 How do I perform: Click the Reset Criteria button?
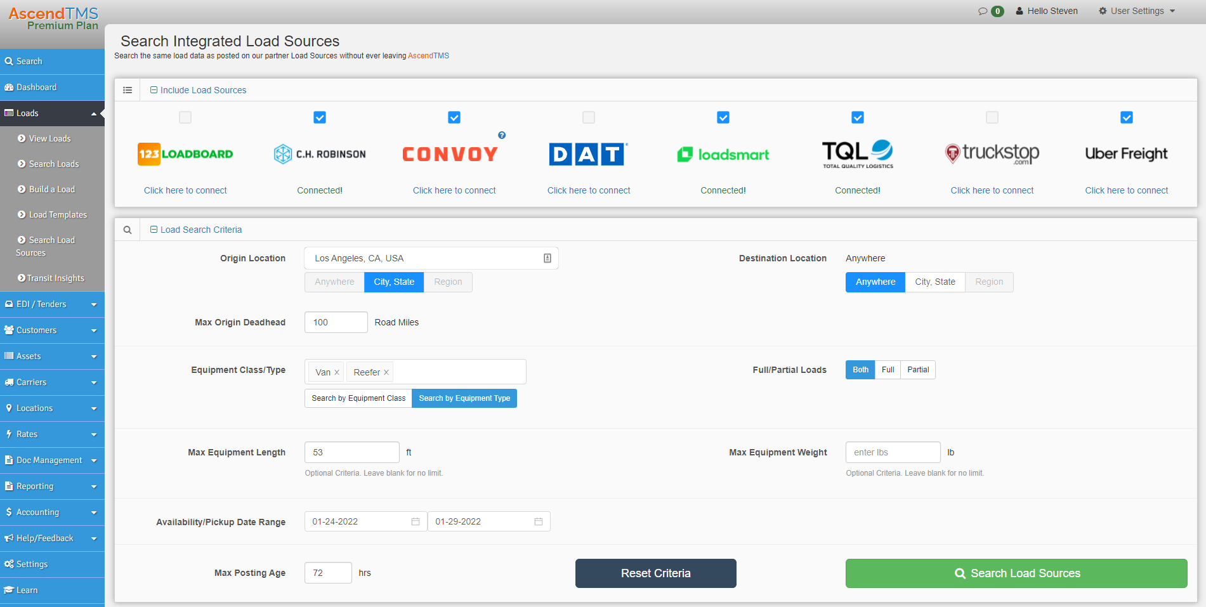[x=656, y=573]
